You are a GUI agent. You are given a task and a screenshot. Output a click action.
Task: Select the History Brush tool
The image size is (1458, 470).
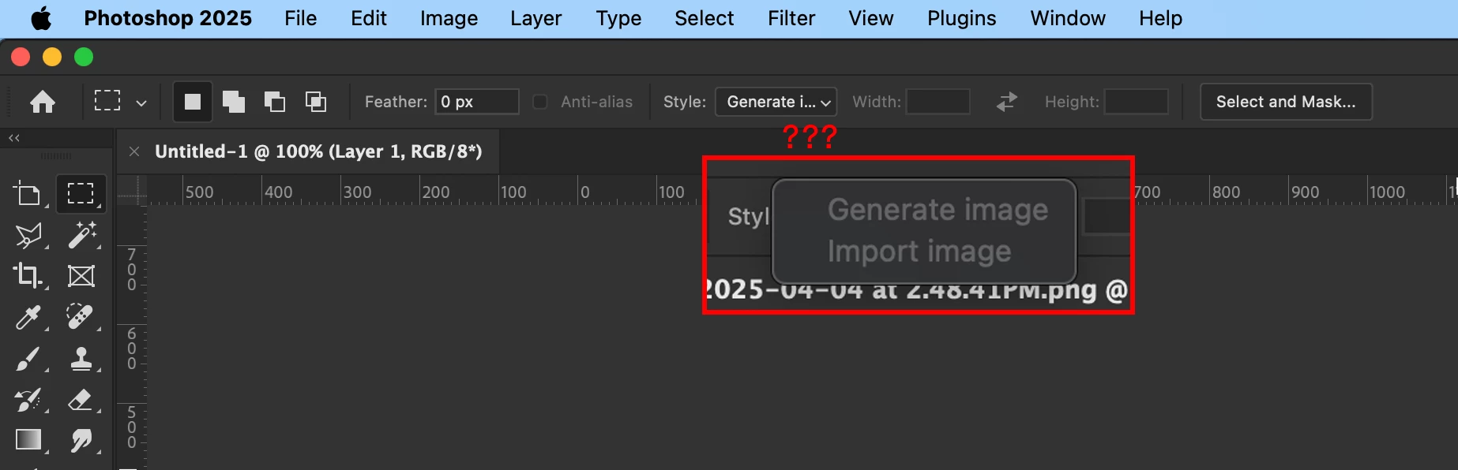pos(28,400)
